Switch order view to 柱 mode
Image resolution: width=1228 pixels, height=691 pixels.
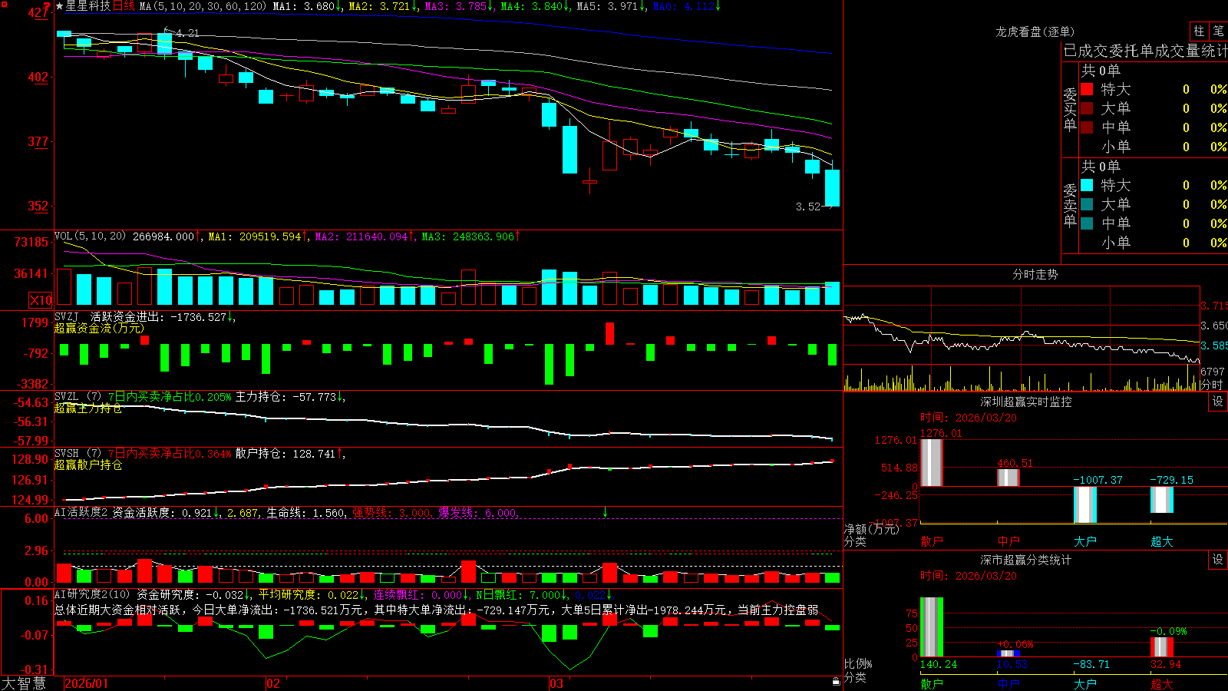click(x=1199, y=31)
